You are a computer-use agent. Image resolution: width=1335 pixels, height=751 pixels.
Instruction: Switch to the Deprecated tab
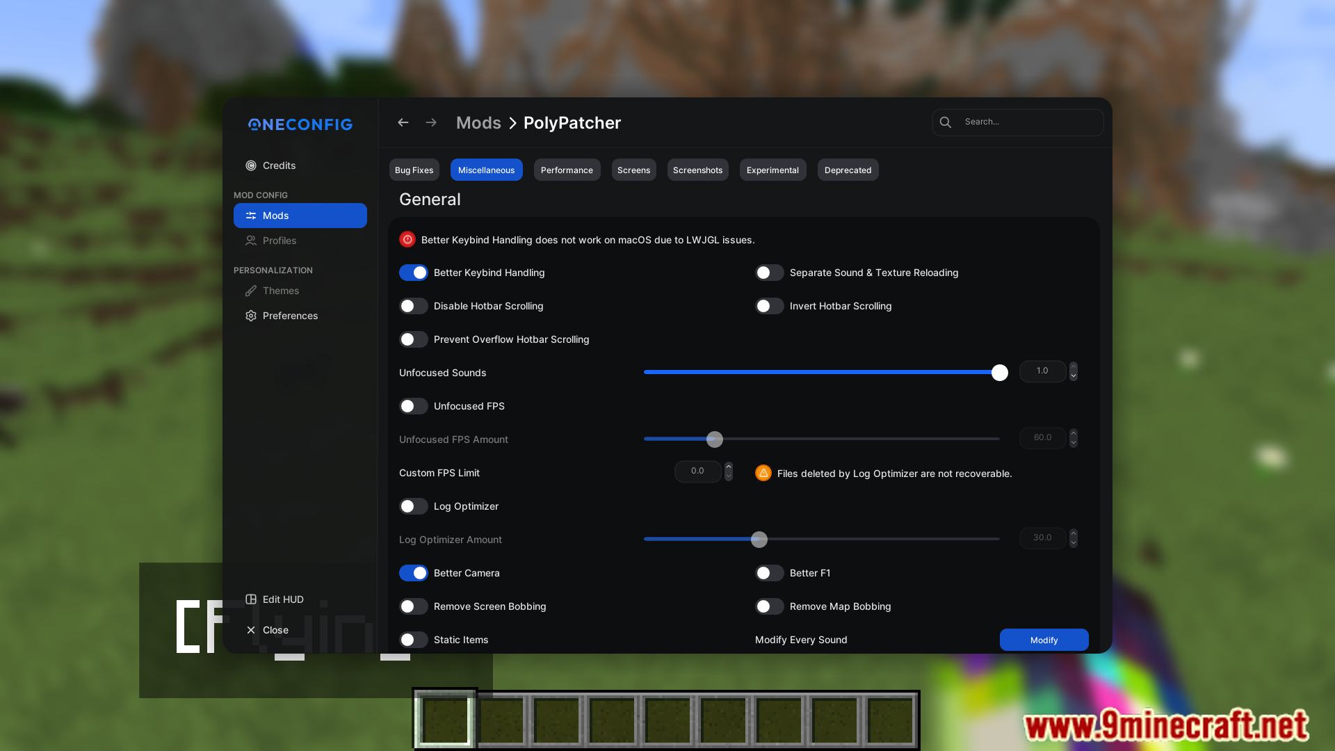point(848,170)
